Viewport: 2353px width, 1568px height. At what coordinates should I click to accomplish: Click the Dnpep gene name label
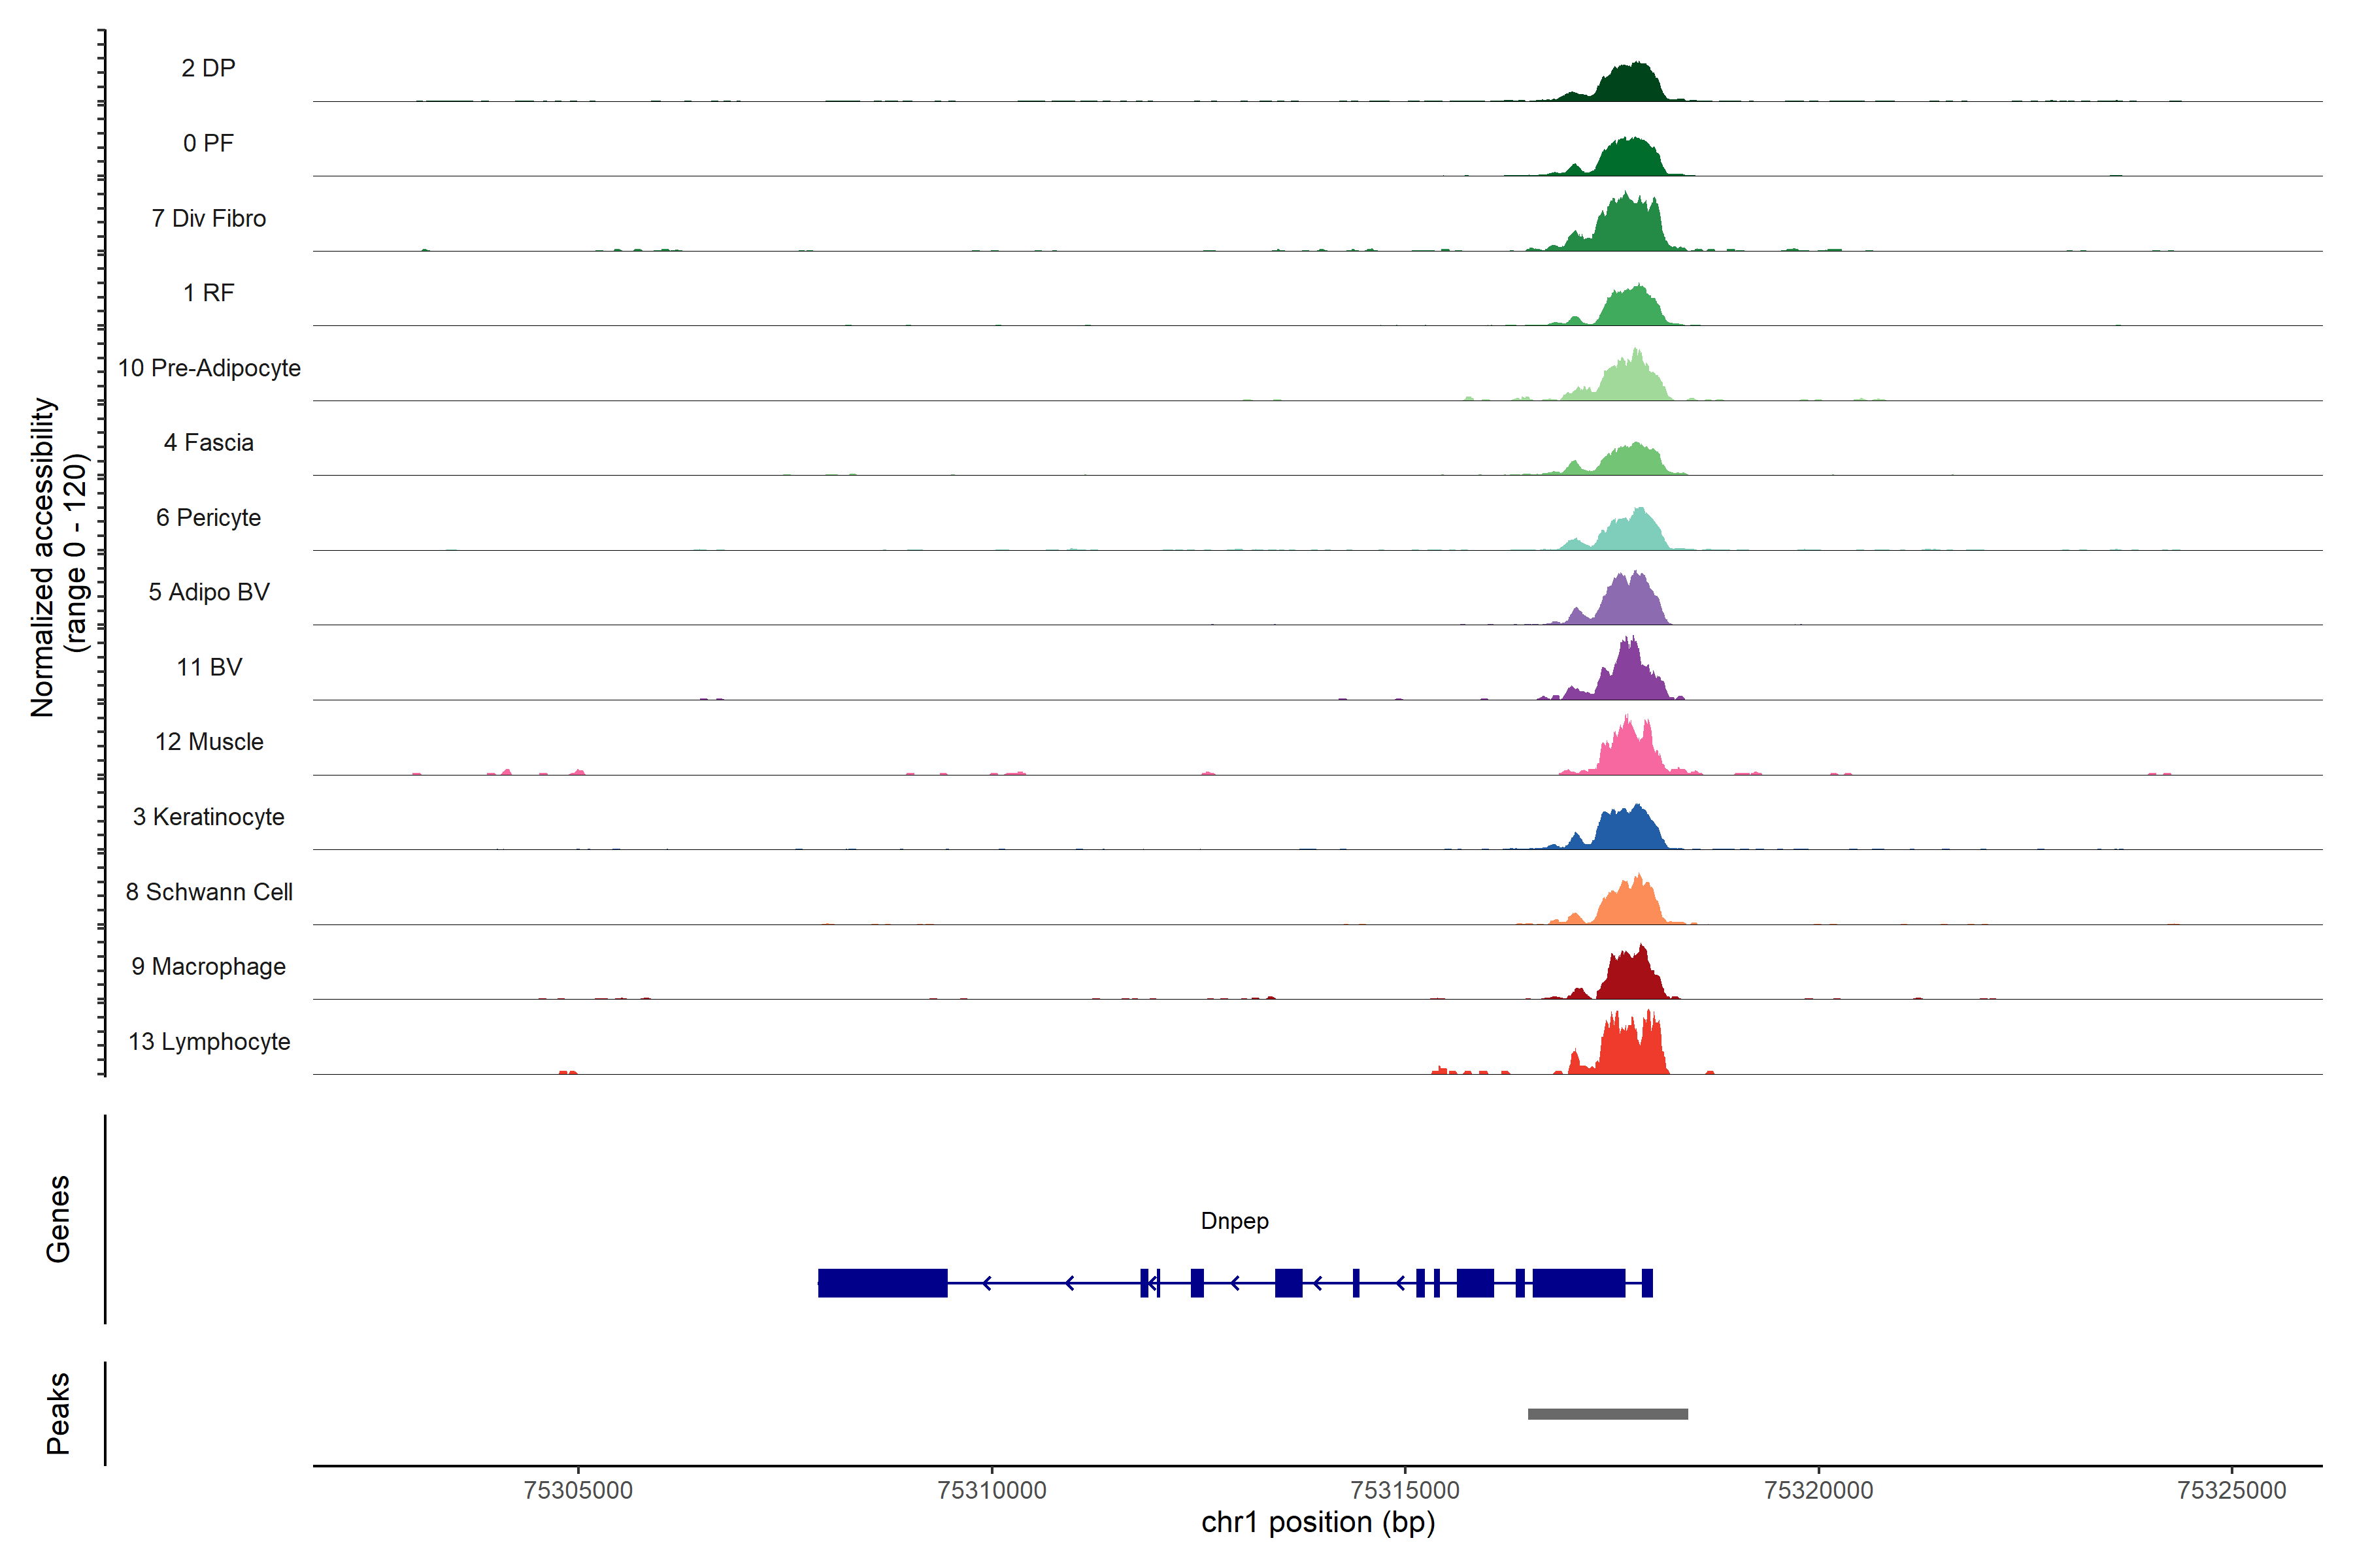pyautogui.click(x=1235, y=1221)
